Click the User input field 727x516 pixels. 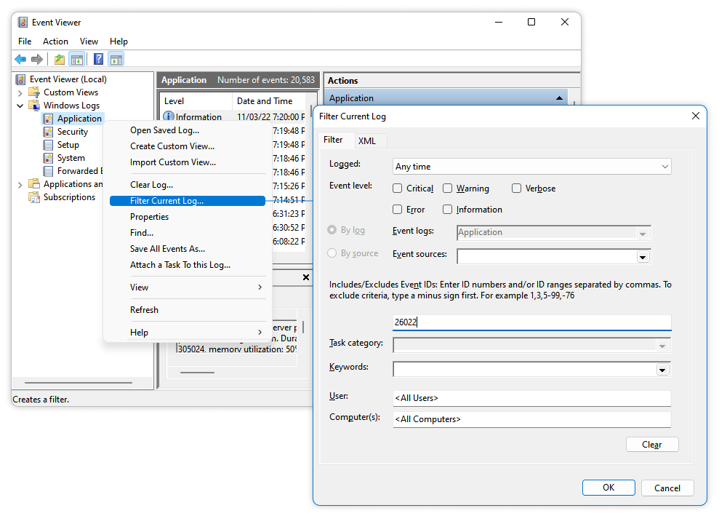[532, 398]
